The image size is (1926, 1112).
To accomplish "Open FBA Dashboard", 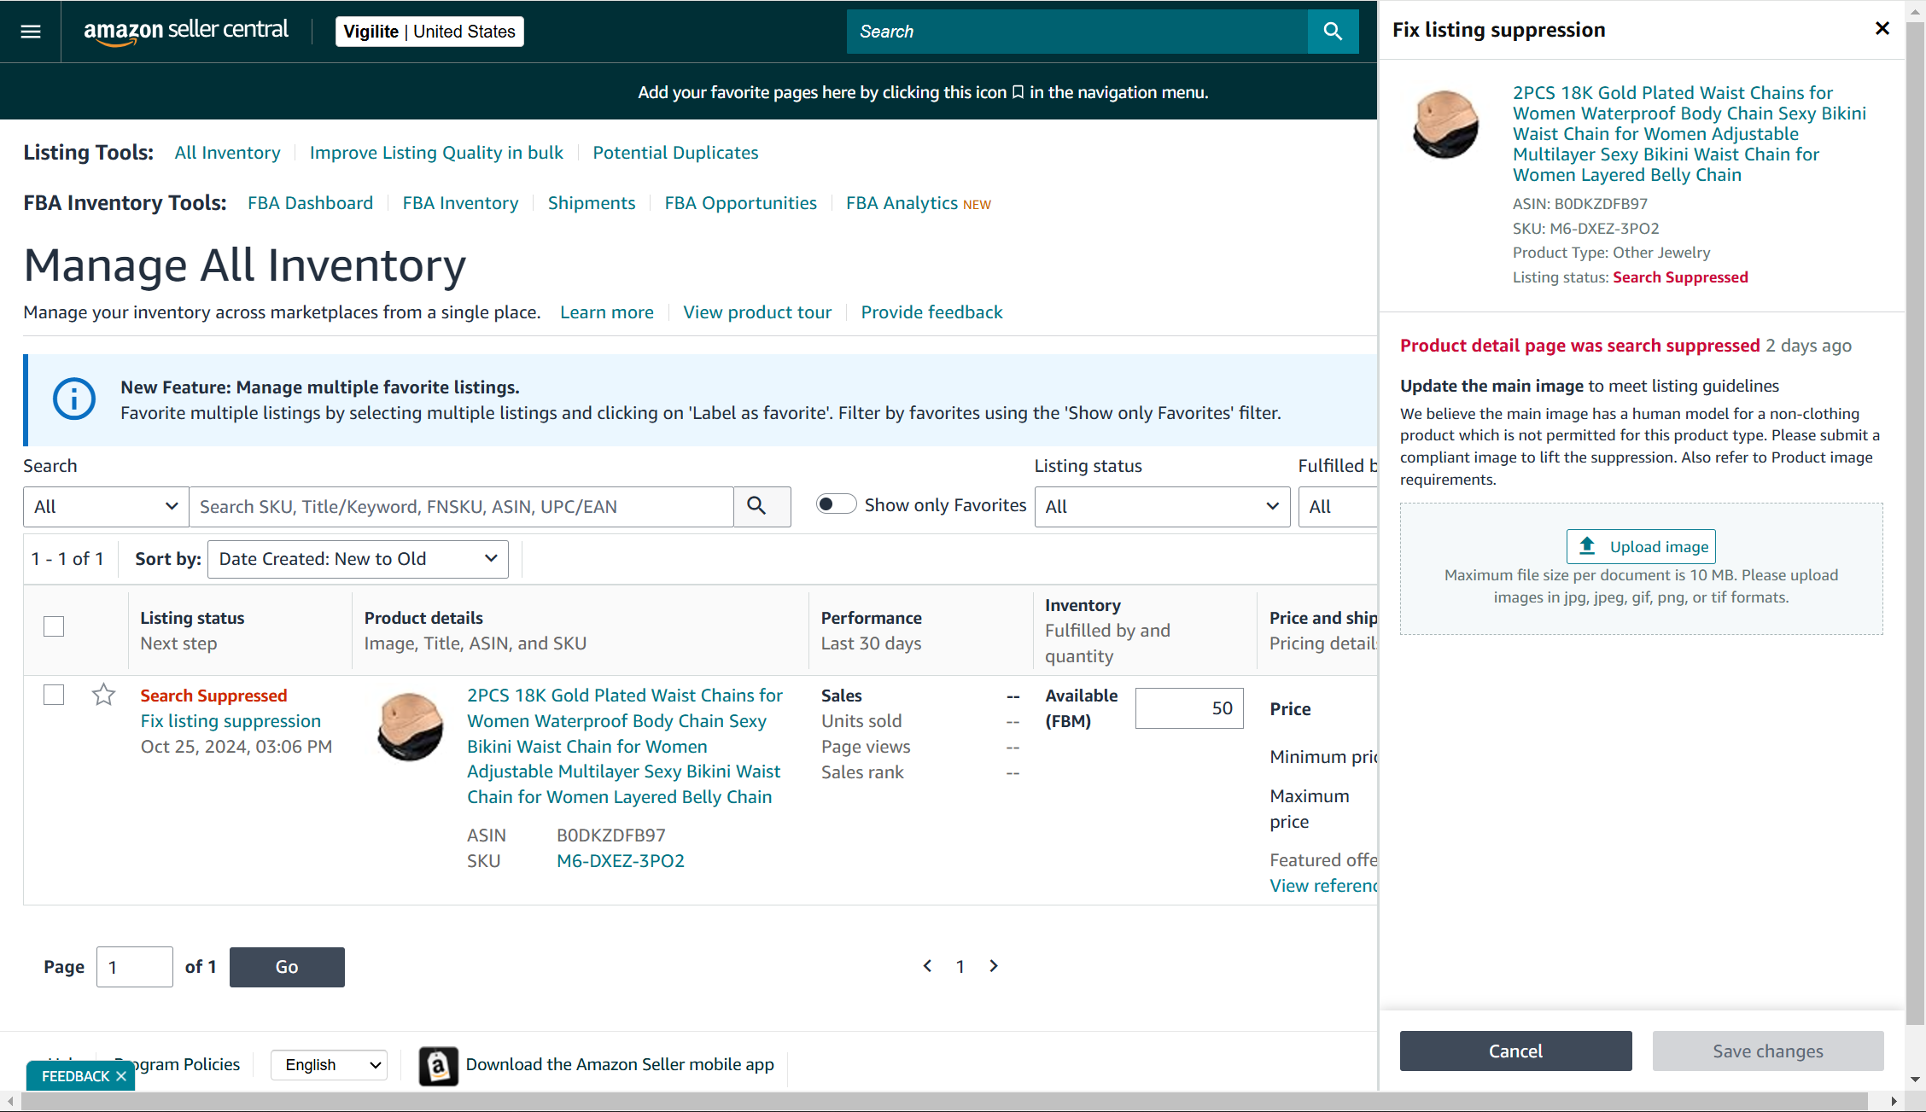I will point(310,203).
